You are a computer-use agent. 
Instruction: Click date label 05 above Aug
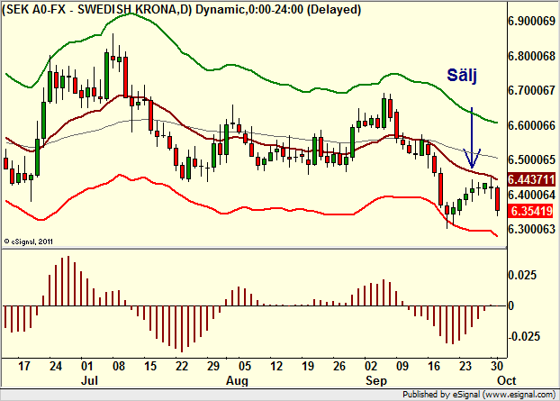point(245,367)
